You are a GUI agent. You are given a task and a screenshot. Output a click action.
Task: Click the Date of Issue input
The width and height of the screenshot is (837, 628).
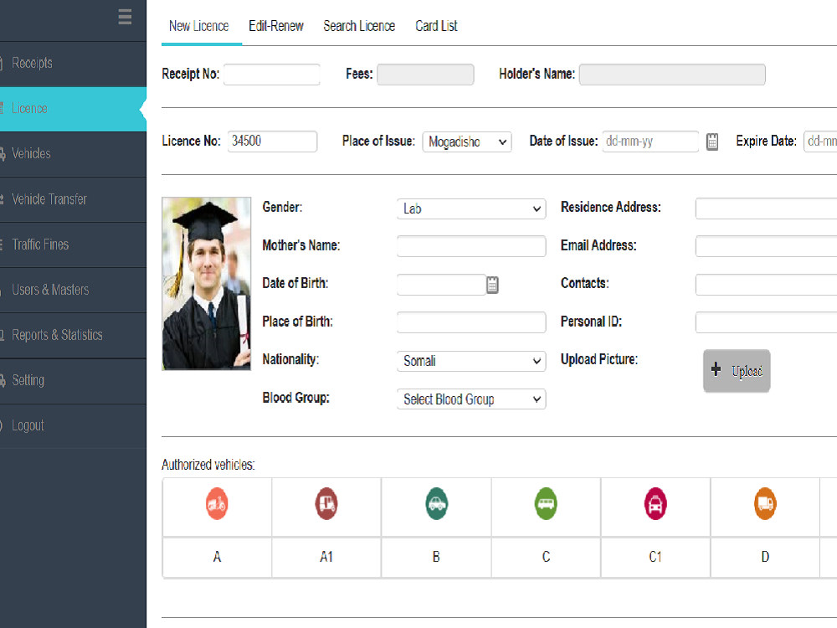pos(650,142)
